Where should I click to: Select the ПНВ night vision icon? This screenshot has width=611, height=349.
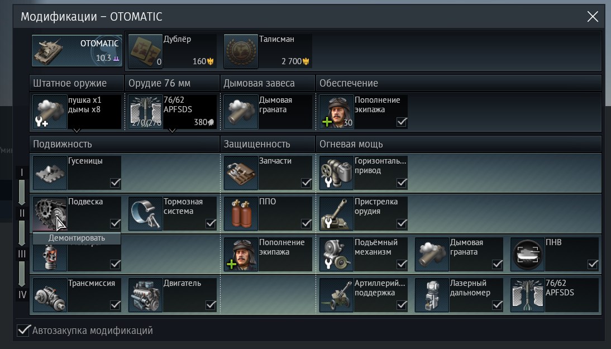(x=527, y=254)
